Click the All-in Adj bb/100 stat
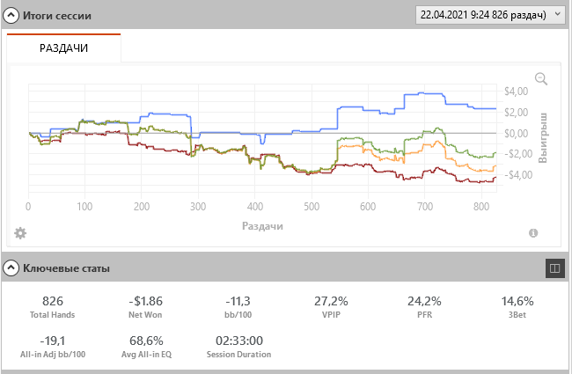This screenshot has width=572, height=374. [52, 341]
